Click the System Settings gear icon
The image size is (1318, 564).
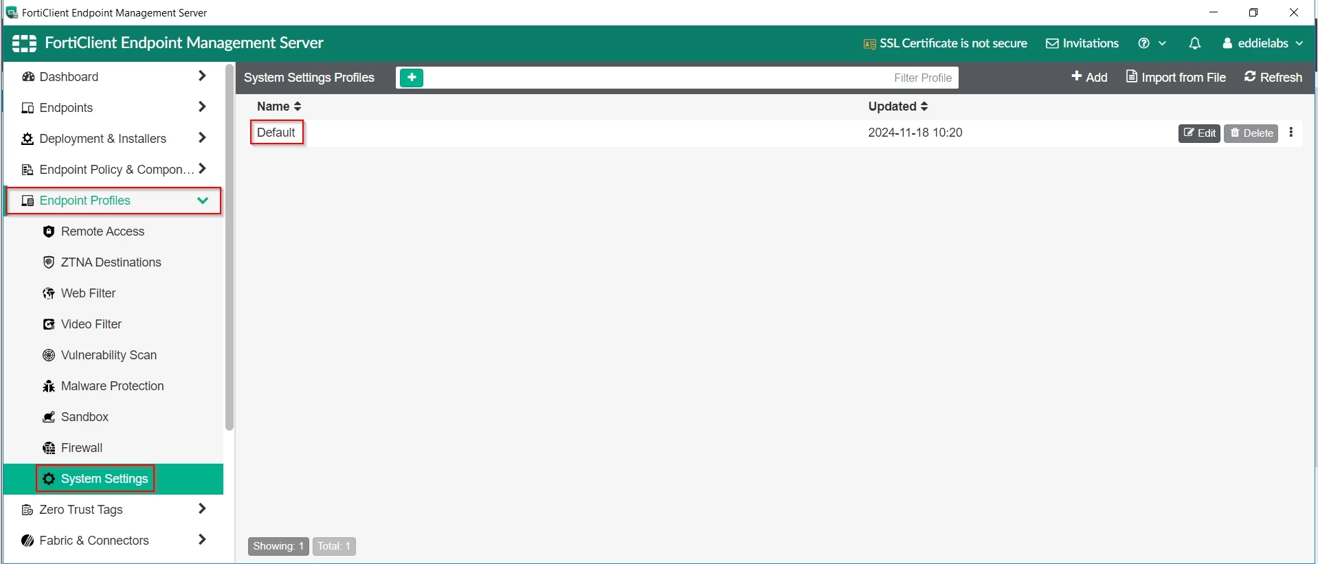(49, 479)
